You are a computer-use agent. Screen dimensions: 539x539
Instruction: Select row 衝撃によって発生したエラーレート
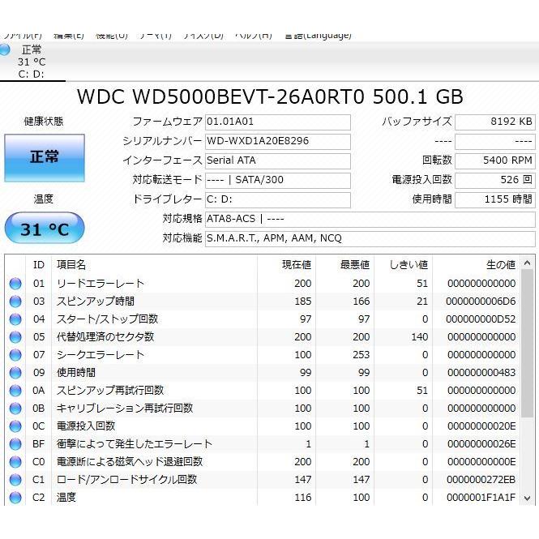tap(263, 444)
